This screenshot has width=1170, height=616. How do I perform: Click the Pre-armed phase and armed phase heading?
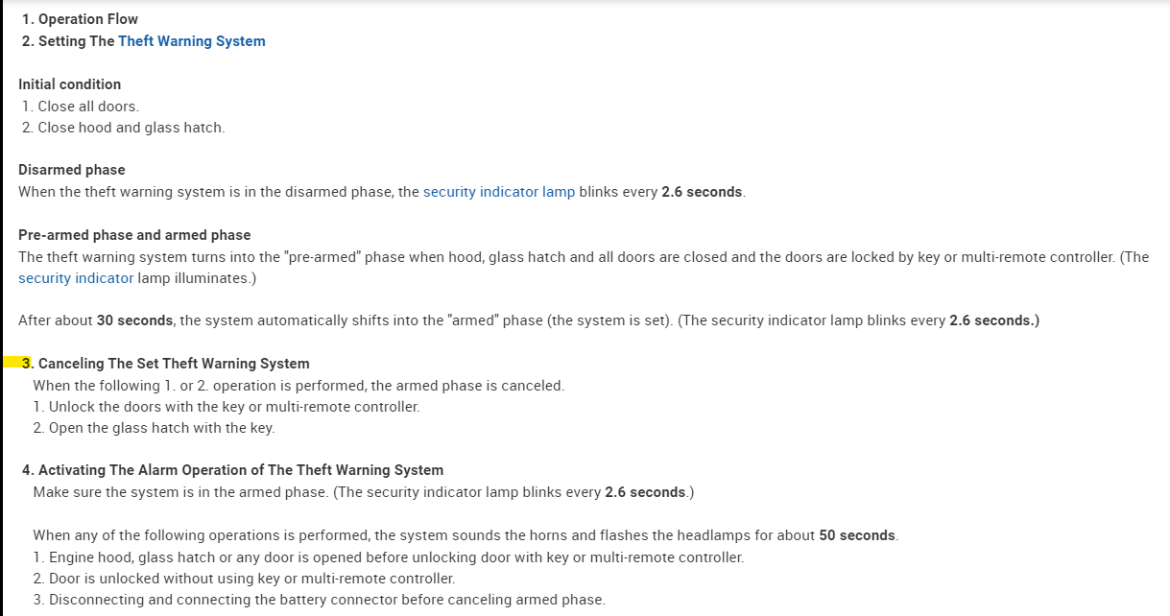click(133, 235)
